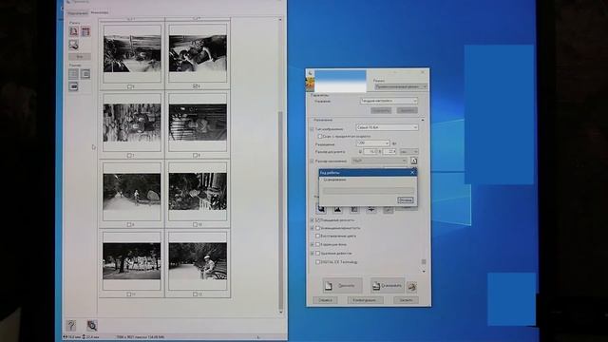Tick checkbox under the walking-path thumbnail
Image resolution: width=608 pixels, height=342 pixels.
[x=129, y=224]
